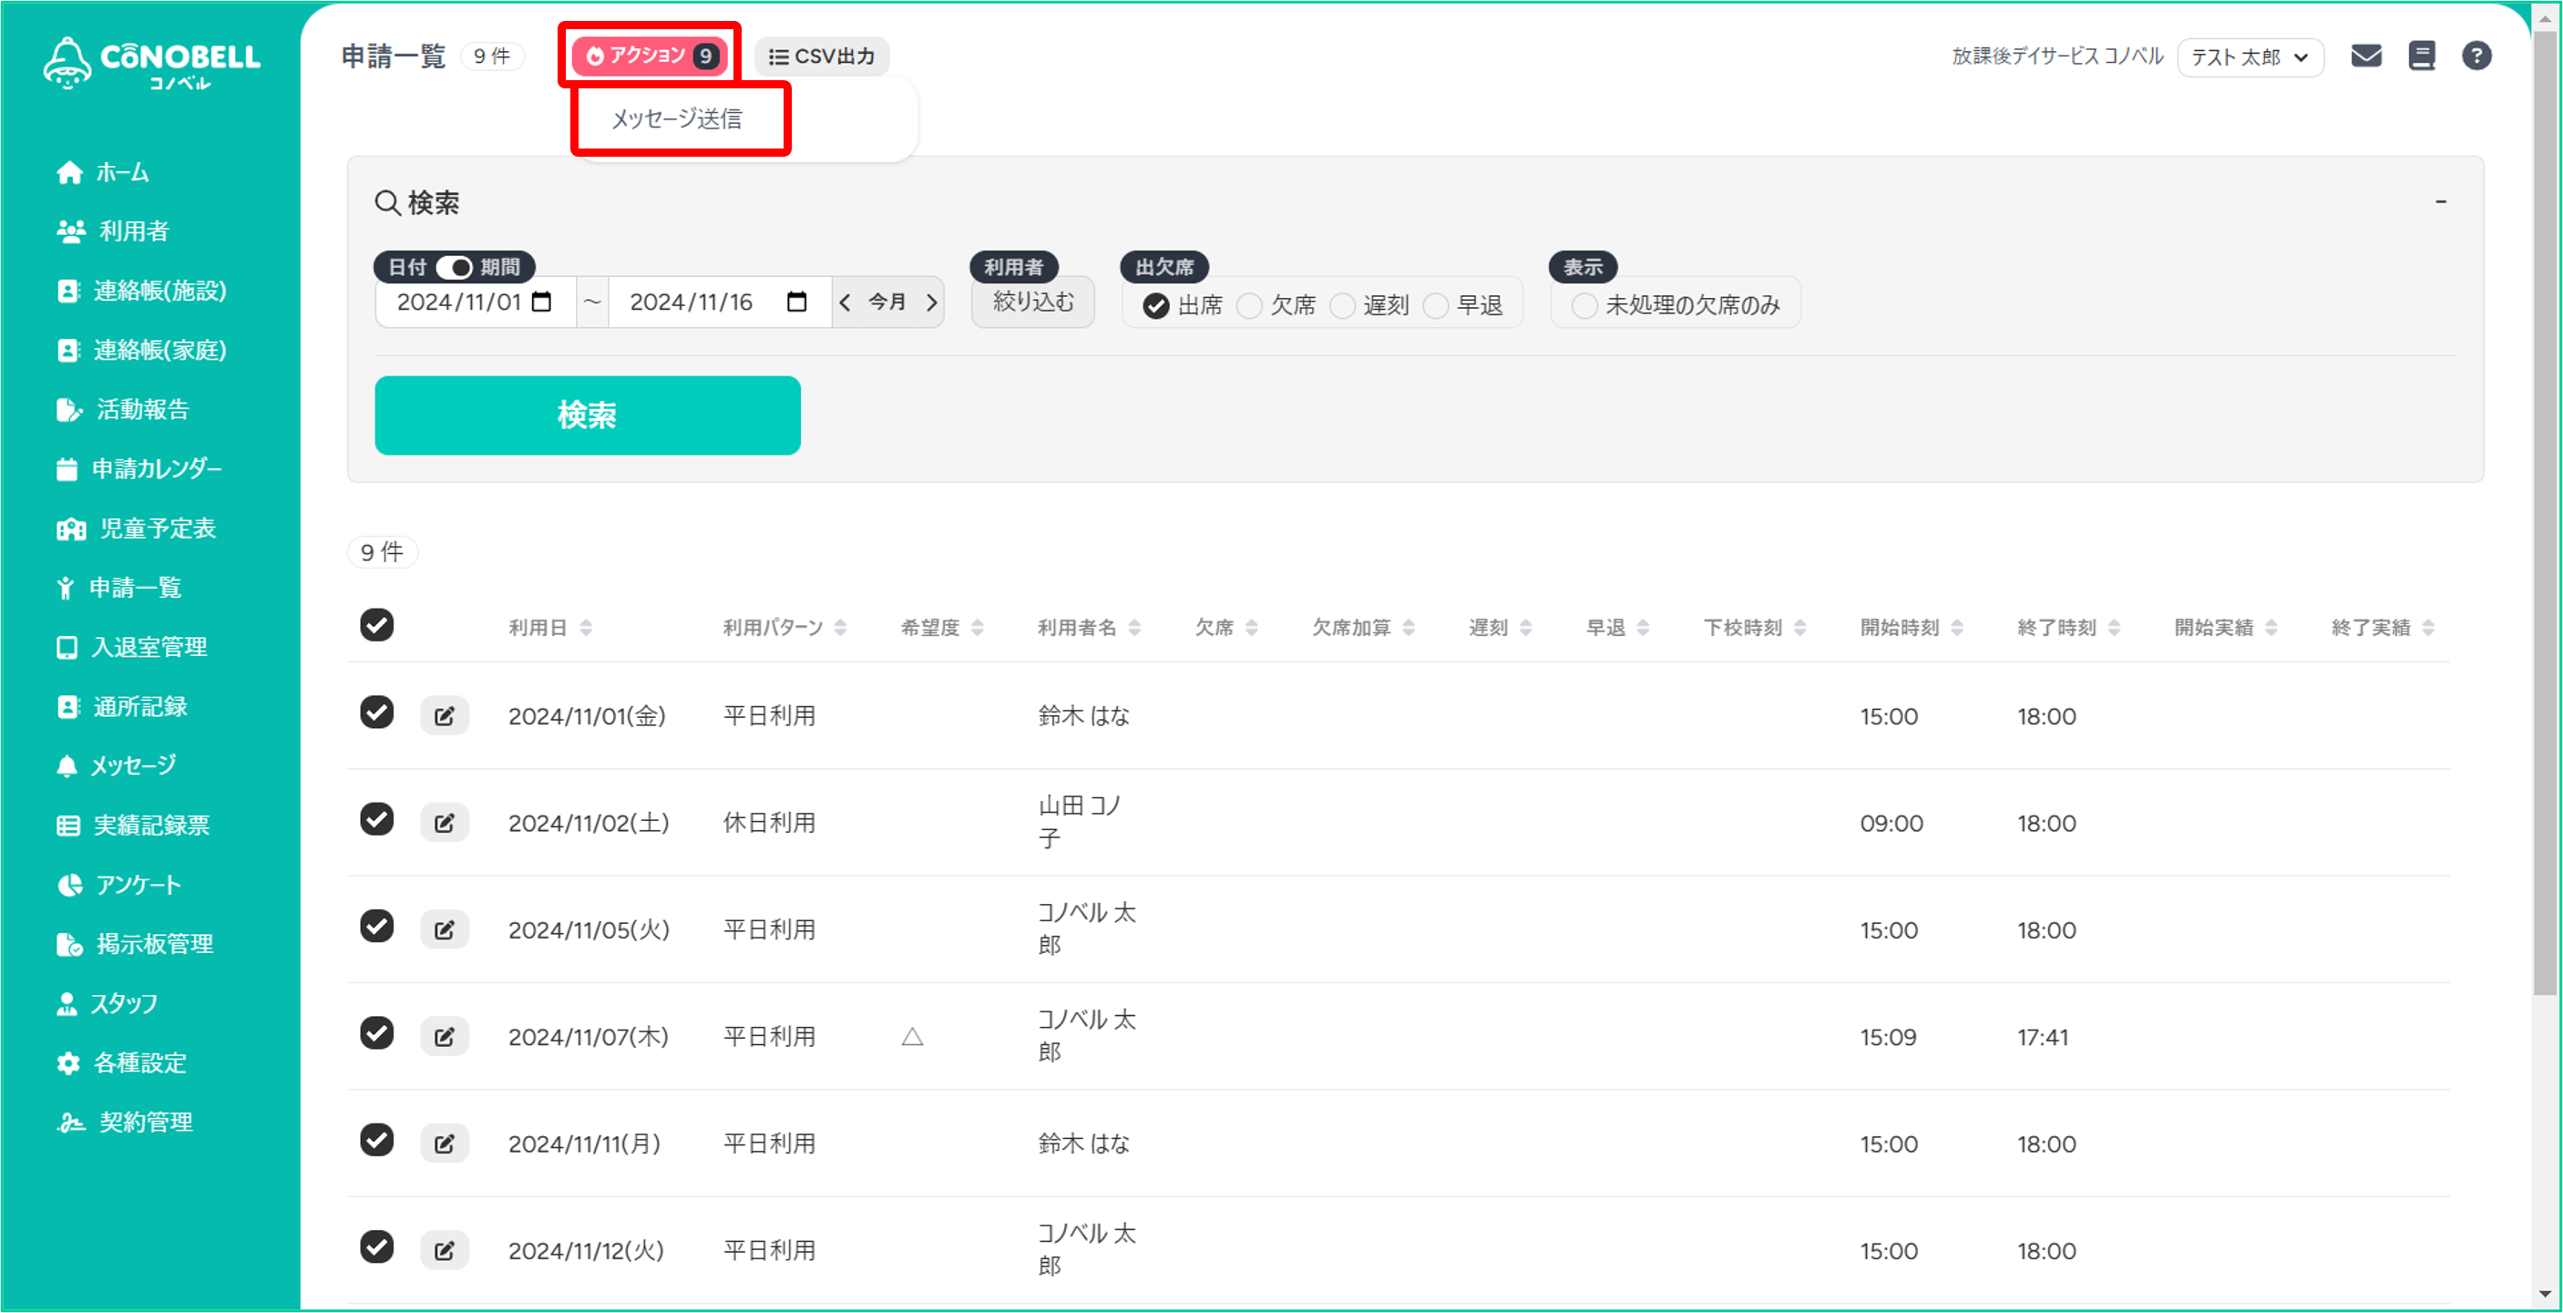Uncheck the 2024/11/05(火) row checkbox

pyautogui.click(x=376, y=926)
